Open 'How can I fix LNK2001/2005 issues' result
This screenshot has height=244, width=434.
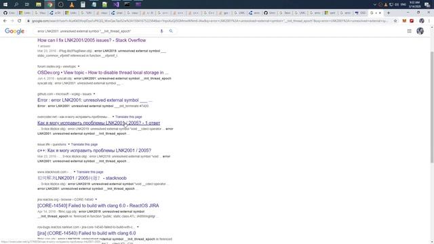pyautogui.click(x=92, y=41)
